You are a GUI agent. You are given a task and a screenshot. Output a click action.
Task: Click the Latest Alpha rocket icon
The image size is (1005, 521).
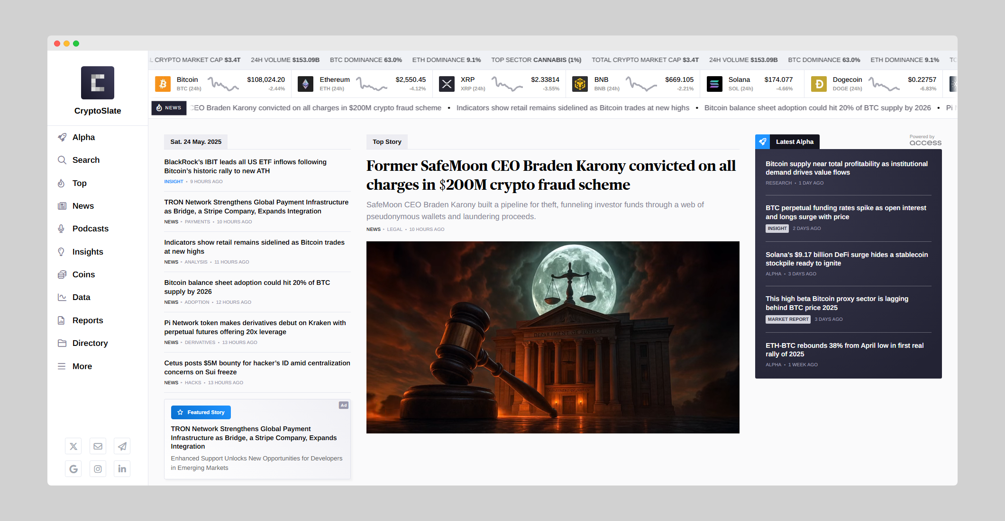coord(762,141)
